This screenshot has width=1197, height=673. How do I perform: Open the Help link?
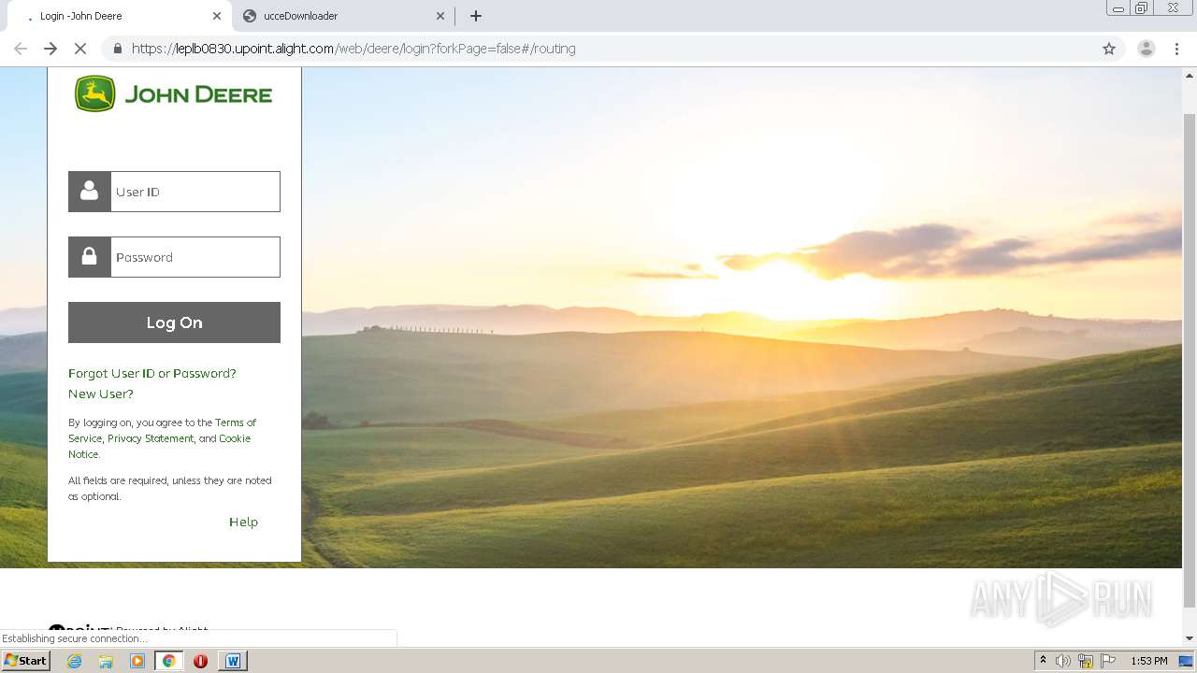click(x=243, y=522)
